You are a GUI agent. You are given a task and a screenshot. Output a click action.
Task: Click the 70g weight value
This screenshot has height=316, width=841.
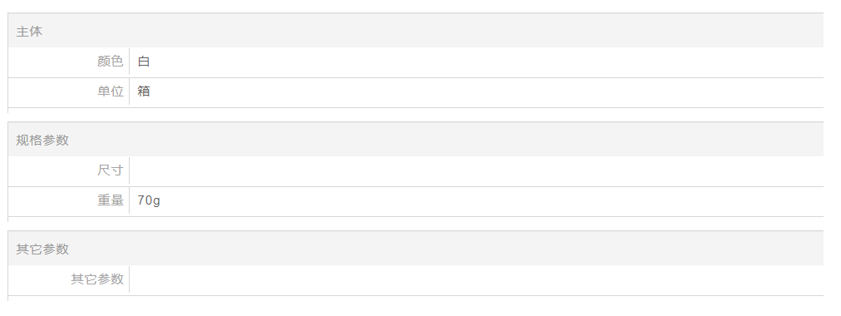pyautogui.click(x=149, y=200)
